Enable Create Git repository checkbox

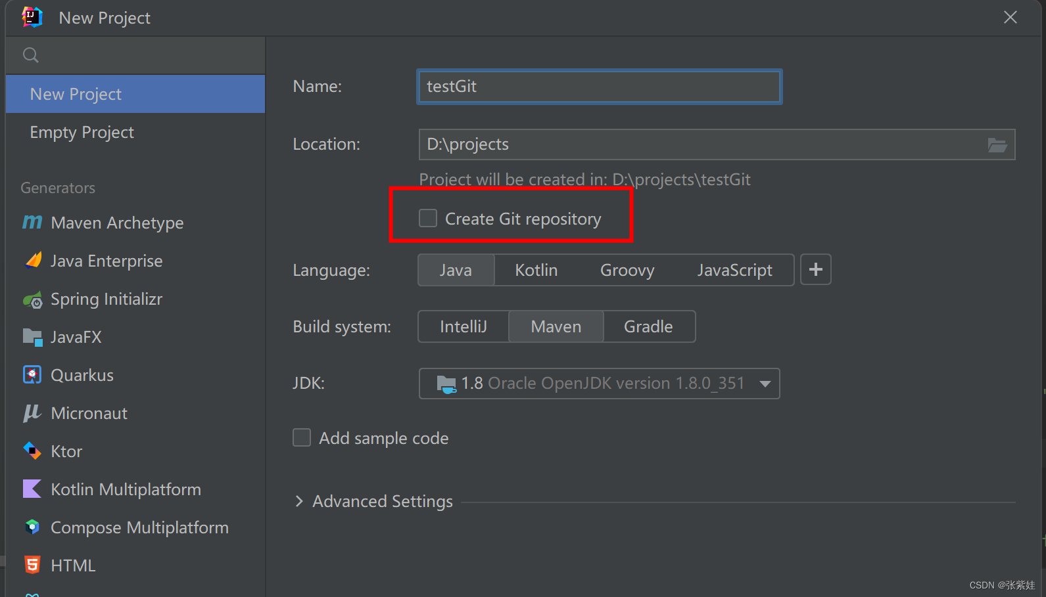coord(428,218)
